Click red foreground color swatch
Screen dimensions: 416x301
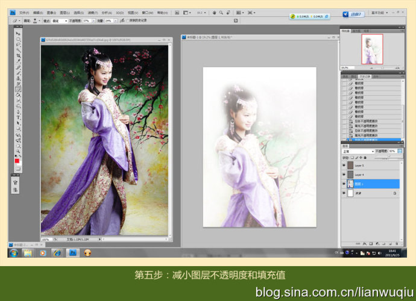[17, 161]
